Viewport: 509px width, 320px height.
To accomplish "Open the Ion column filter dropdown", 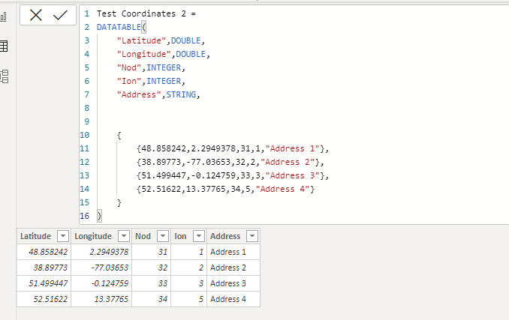I will (199, 236).
